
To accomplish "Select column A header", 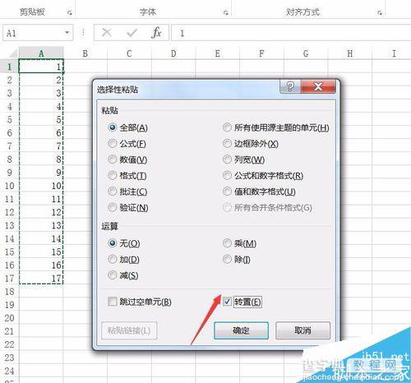I will point(41,53).
